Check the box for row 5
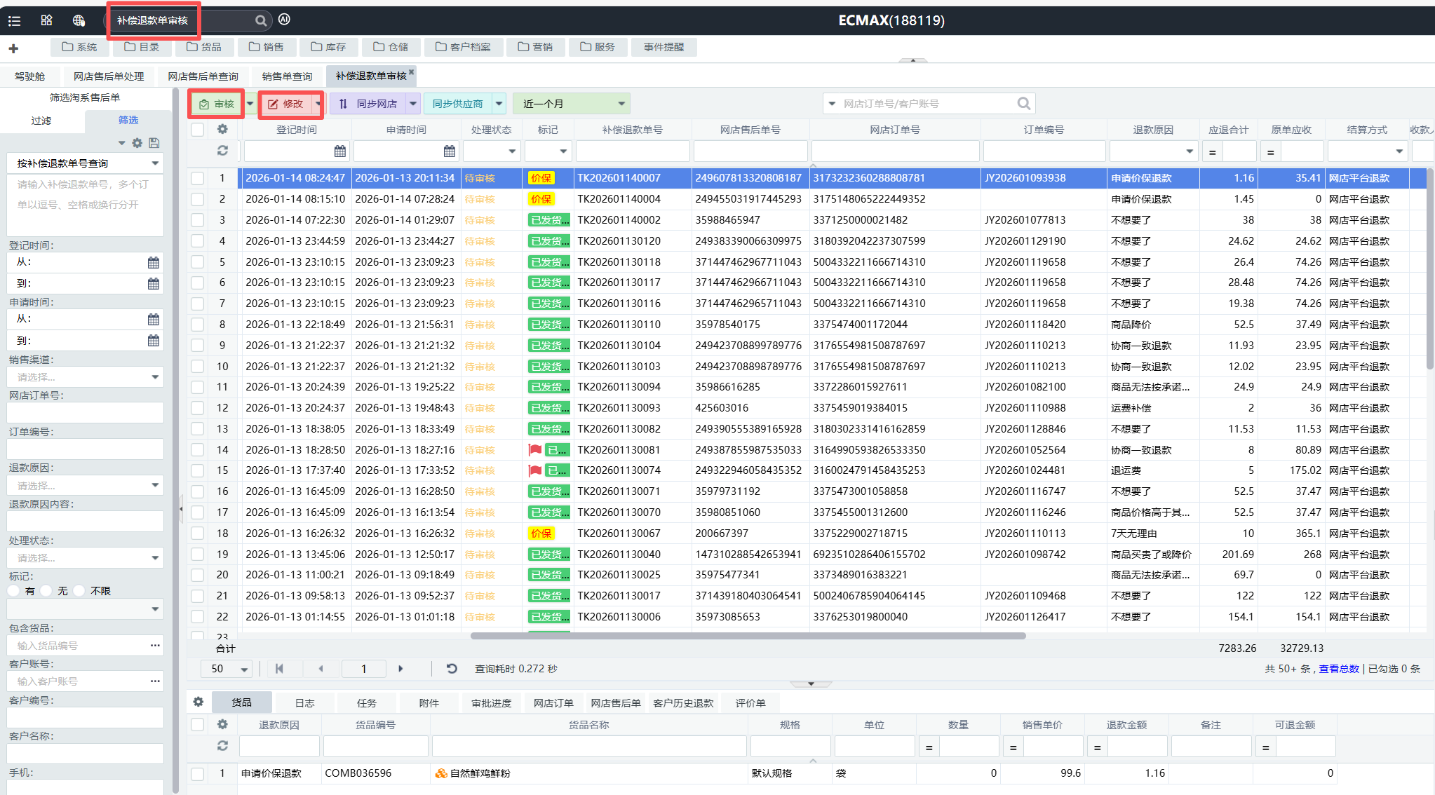Viewport: 1435px width, 795px height. click(x=198, y=262)
